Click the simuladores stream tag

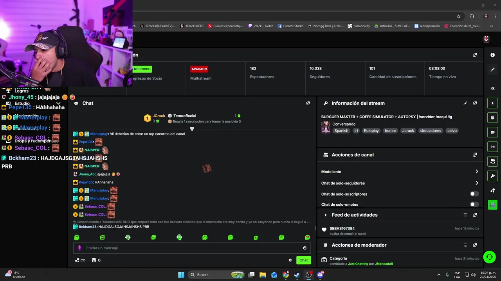click(431, 131)
